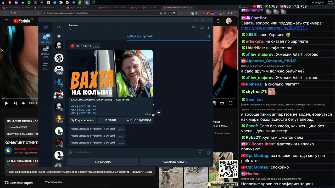Image resolution: width=335 pixels, height=188 pixels.
Task: Skip to the next YouTube video
Action: 15,103
